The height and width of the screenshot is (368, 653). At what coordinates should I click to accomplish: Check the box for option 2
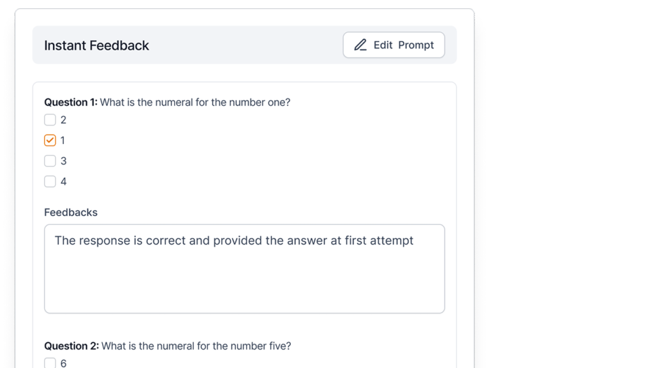pyautogui.click(x=50, y=120)
